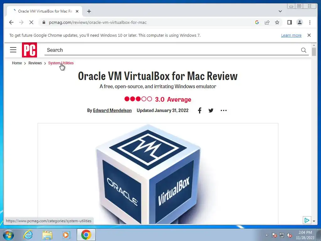Bookmark this page with the star
This screenshot has width=321, height=241.
(277, 22)
